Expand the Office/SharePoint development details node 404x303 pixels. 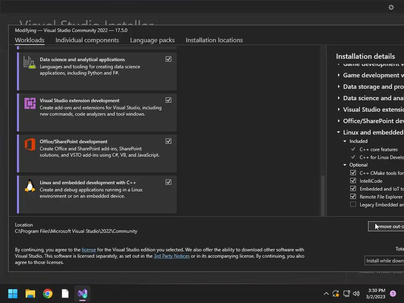point(339,121)
